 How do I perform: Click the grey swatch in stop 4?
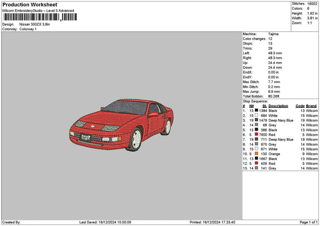(257, 125)
